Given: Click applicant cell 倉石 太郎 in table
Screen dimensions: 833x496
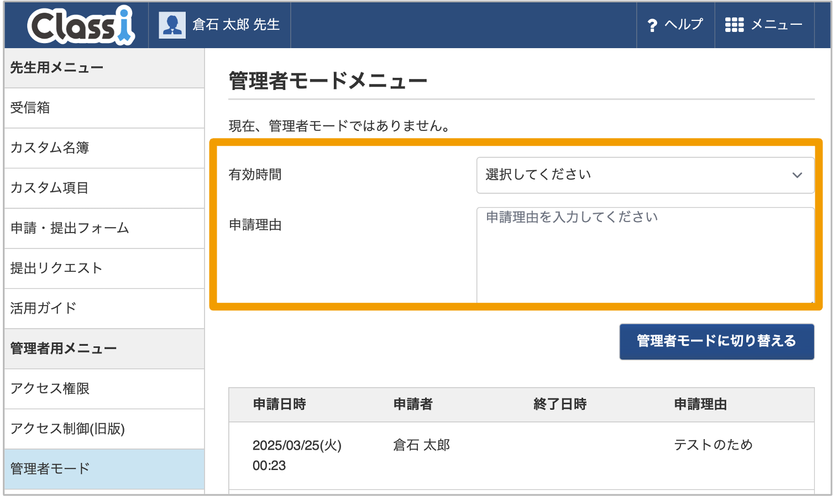Looking at the screenshot, I should (421, 445).
